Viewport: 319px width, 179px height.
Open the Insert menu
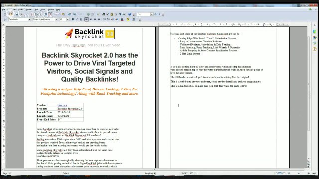[21, 10]
